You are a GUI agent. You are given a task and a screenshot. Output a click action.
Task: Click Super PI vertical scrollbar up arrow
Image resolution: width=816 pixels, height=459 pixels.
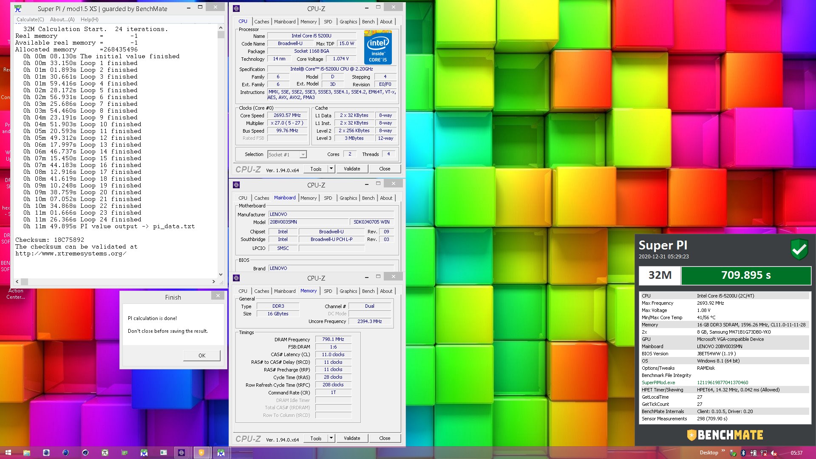(x=221, y=28)
